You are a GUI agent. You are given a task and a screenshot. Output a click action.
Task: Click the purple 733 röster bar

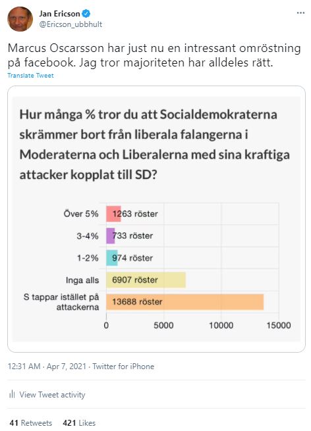(110, 236)
